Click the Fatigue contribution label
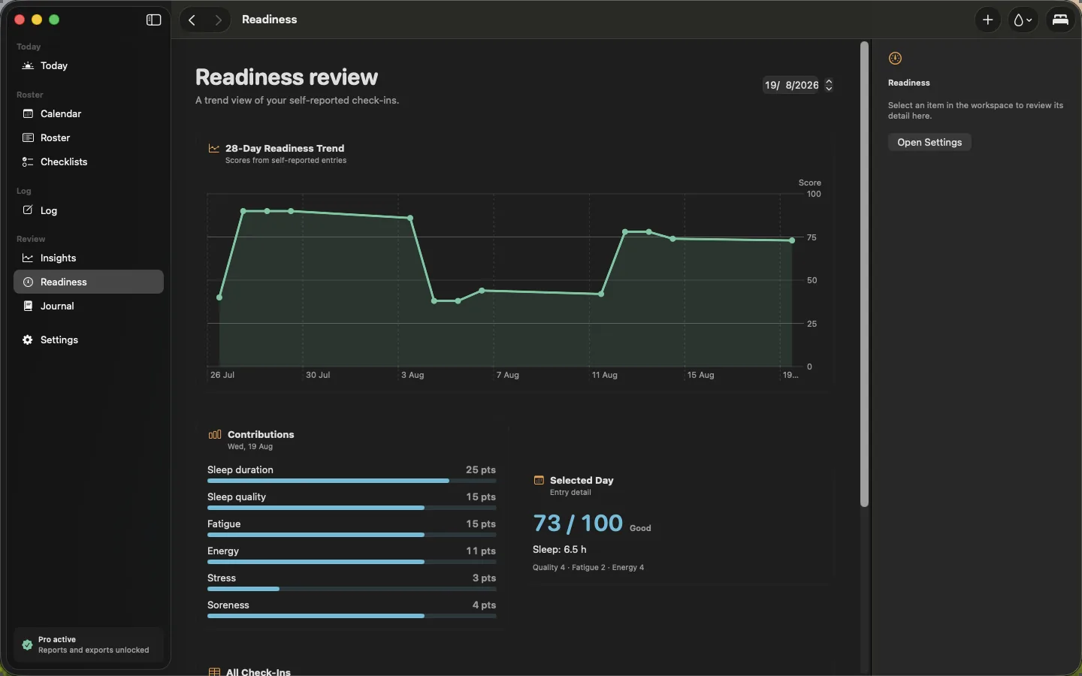 [x=224, y=524]
